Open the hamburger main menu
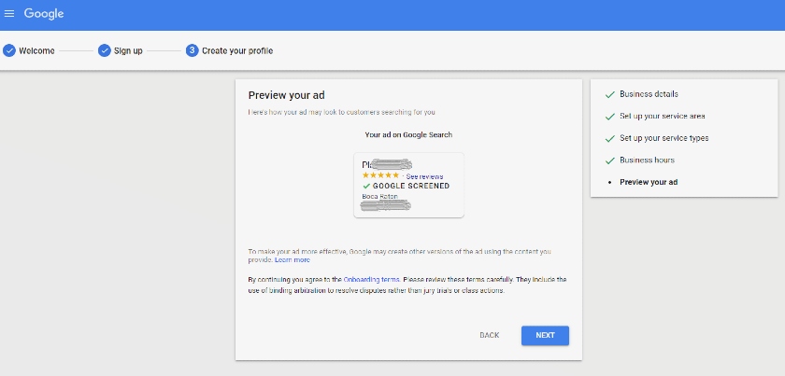 (x=9, y=13)
